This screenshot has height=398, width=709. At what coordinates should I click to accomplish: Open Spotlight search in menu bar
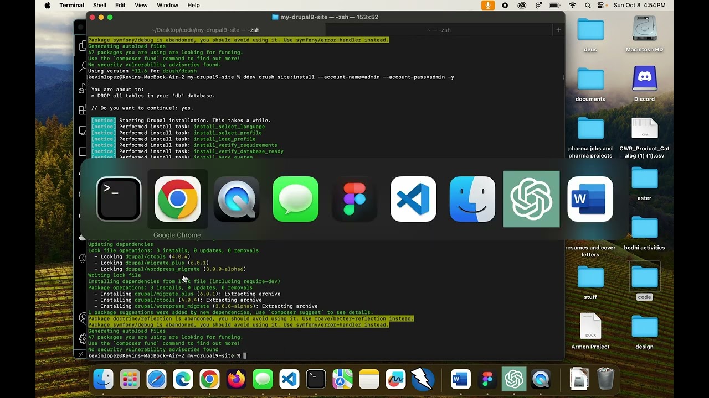[587, 5]
